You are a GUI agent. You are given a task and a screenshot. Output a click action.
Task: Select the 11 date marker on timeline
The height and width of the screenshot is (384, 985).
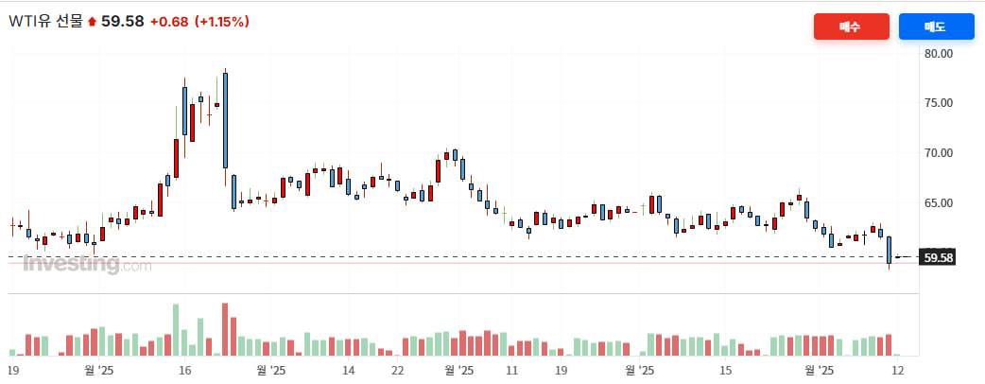(x=511, y=371)
